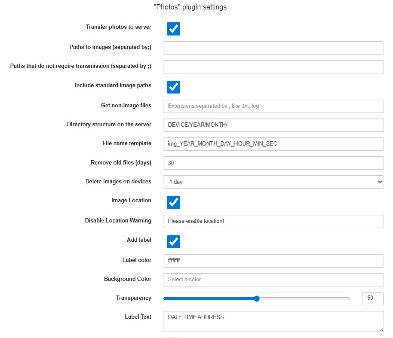Click the Get non-image files field
This screenshot has width=393, height=338.
coord(273,106)
